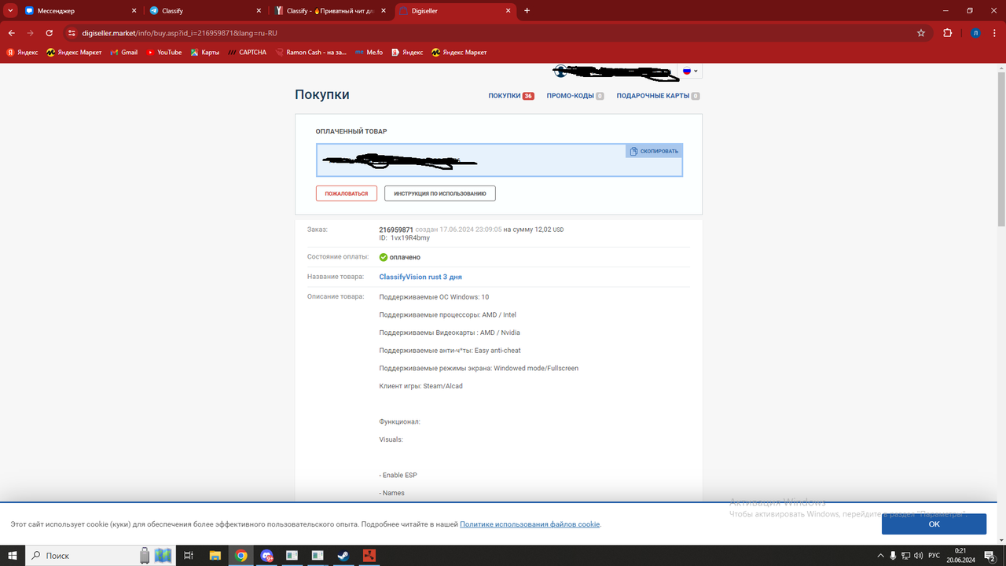Expand the language flag dropdown
Viewport: 1006px width, 566px height.
pyautogui.click(x=690, y=71)
